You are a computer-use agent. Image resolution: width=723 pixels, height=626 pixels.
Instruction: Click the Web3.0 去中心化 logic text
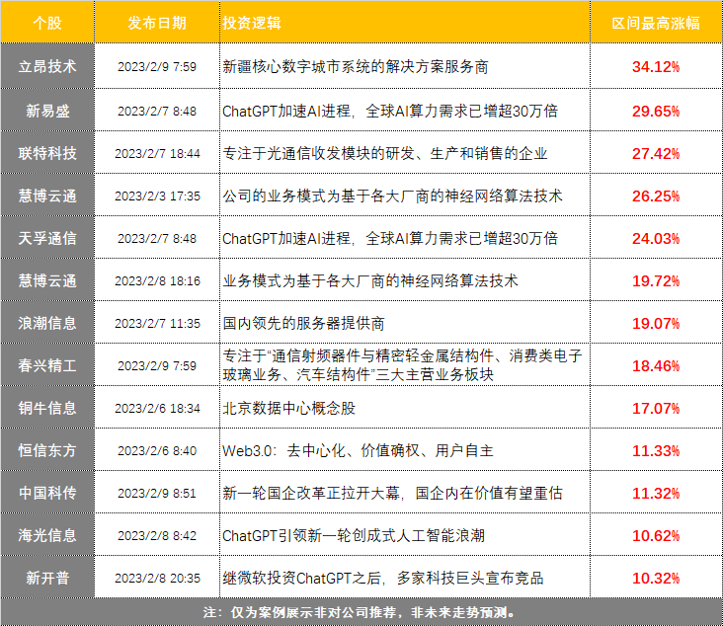point(358,450)
